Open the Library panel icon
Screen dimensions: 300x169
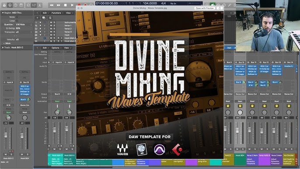(4, 5)
